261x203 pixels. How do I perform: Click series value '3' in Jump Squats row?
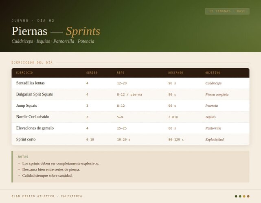[x=87, y=106]
